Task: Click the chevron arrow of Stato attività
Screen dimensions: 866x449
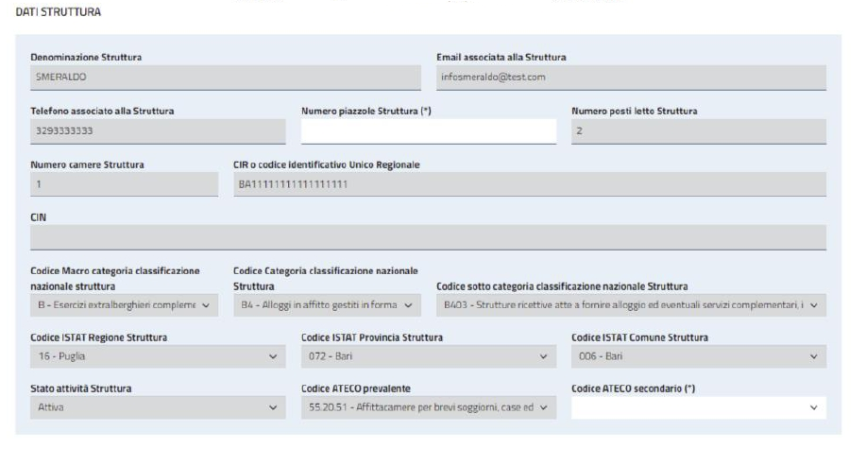Action: [x=273, y=407]
